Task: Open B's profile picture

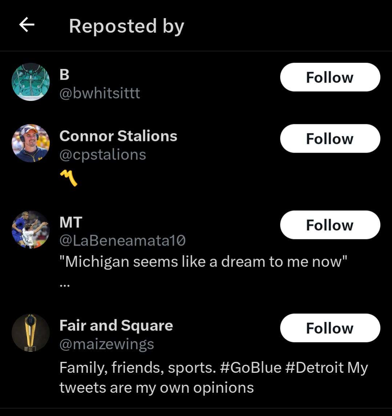Action: (31, 82)
